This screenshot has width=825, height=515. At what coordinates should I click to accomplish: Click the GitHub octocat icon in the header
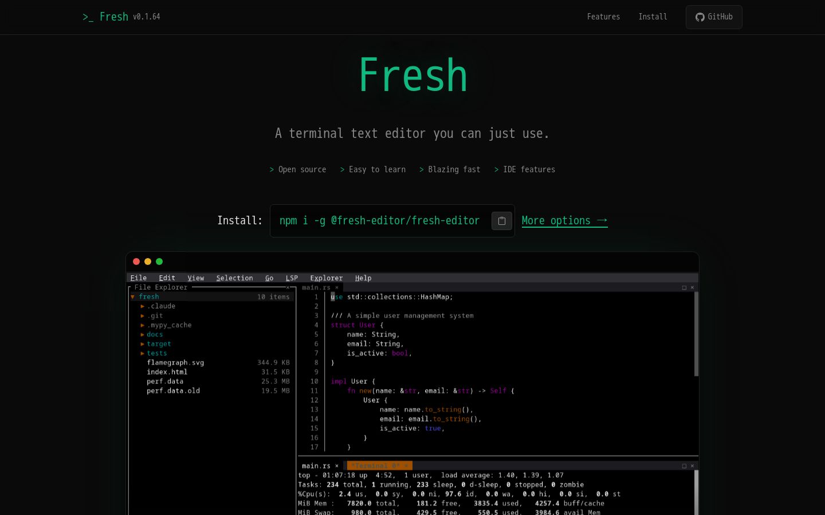[x=700, y=17]
